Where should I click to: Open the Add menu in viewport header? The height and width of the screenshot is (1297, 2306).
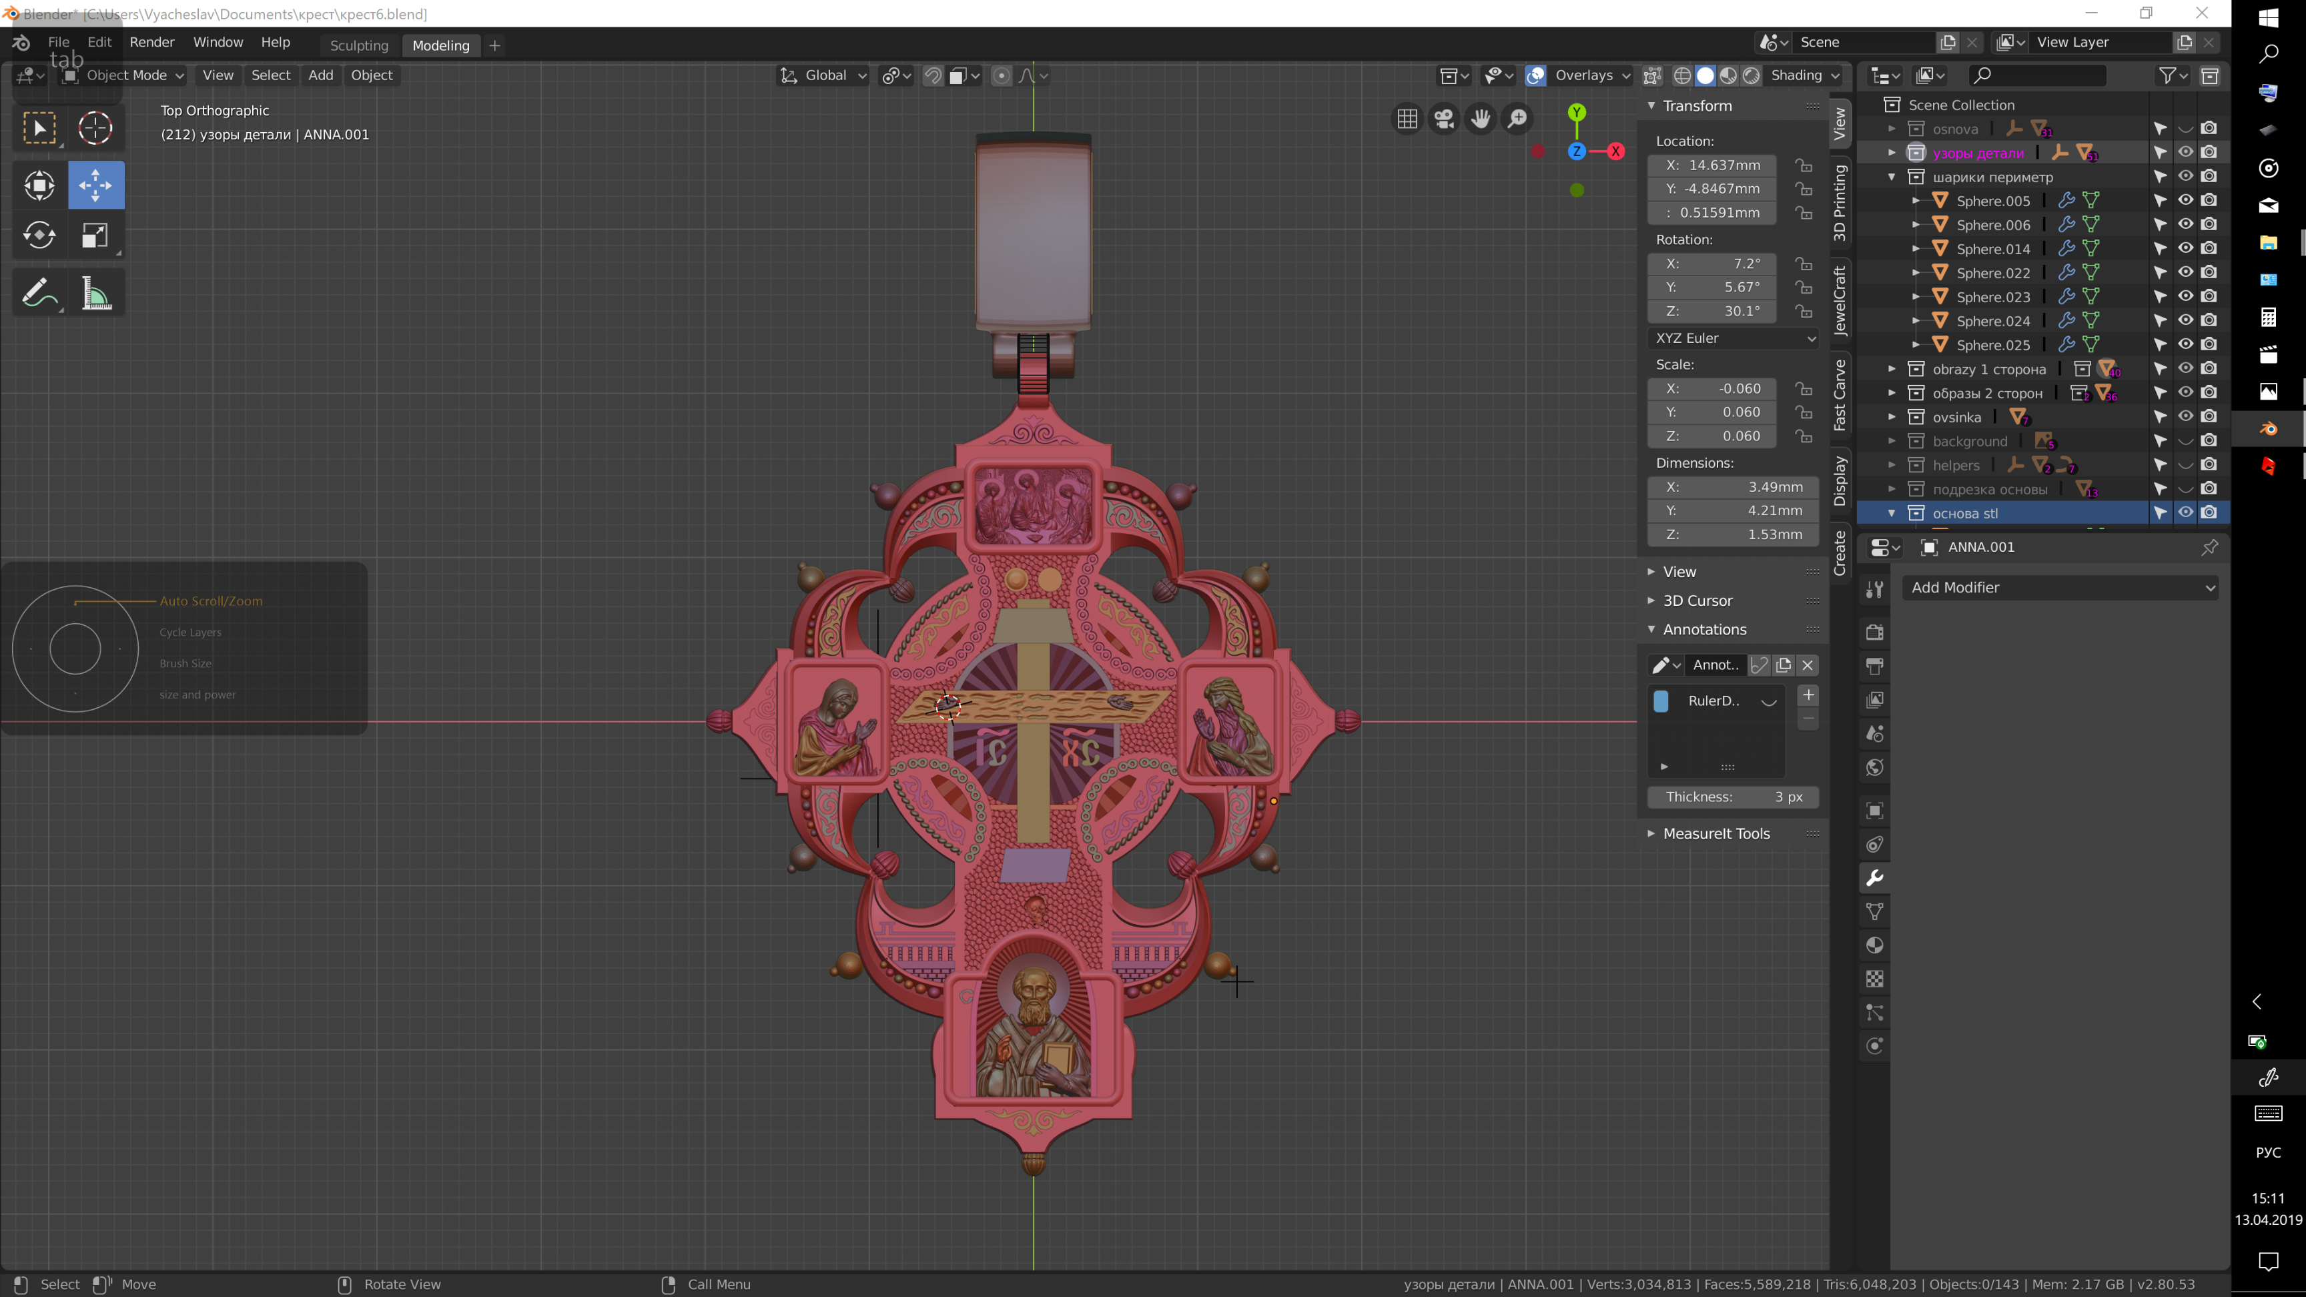pyautogui.click(x=320, y=75)
